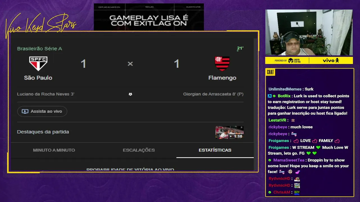This screenshot has height=202, width=360.
Task: Click the Probabilidade de vitória ao vivo heading
Action: point(130,169)
